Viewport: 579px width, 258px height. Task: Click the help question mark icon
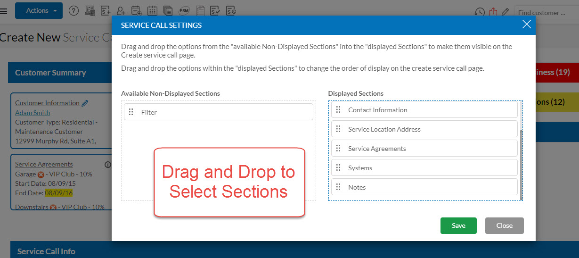73,10
